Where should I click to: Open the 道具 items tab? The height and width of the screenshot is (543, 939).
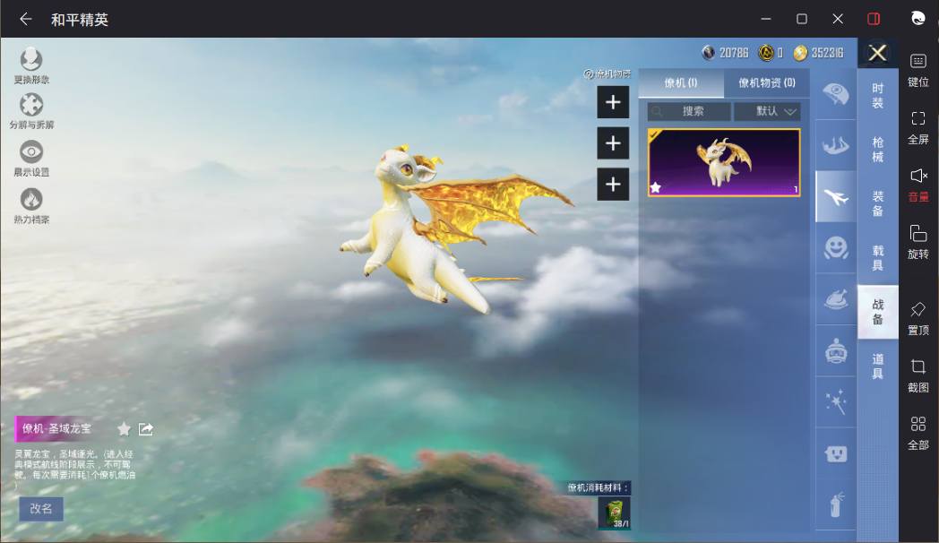[x=877, y=366]
